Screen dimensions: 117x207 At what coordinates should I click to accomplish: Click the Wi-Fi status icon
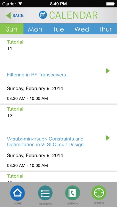point(20,4)
